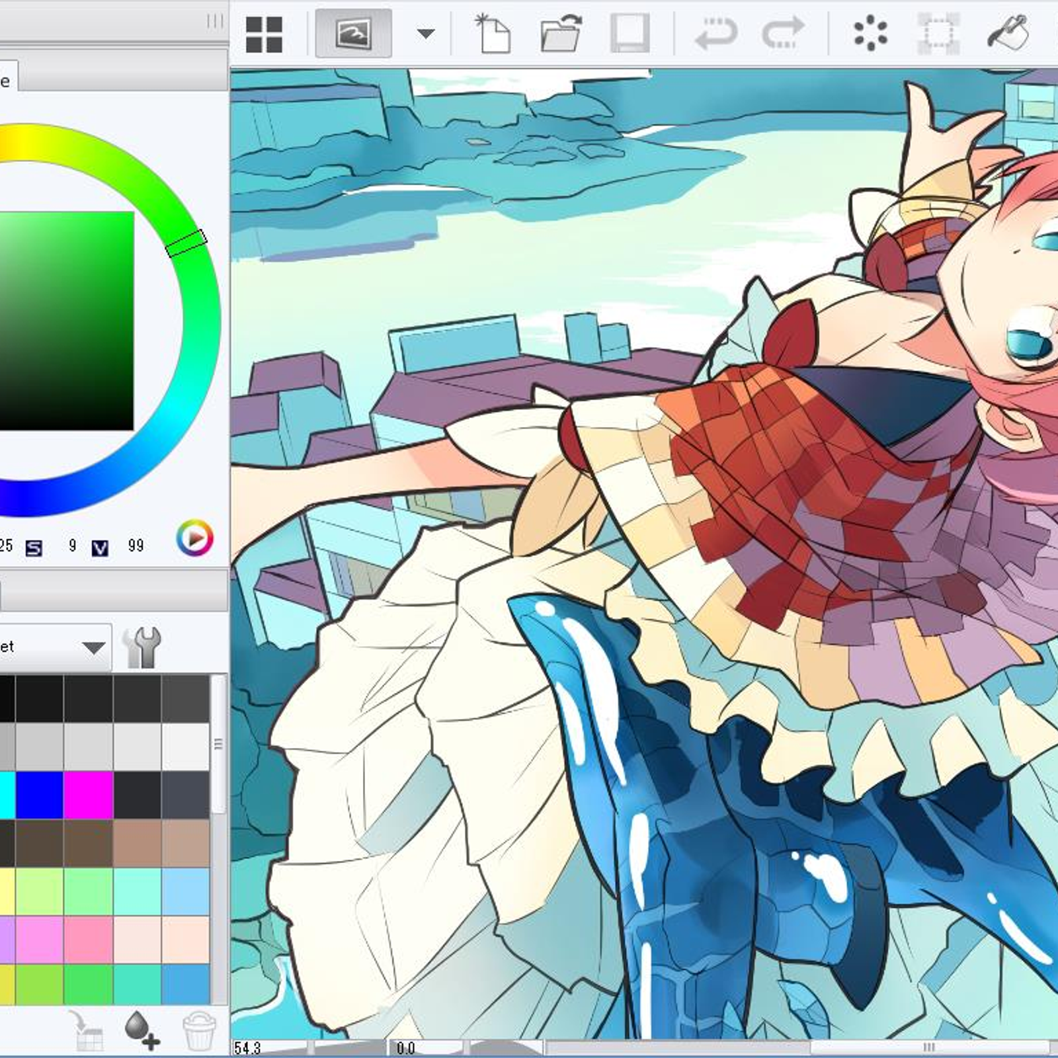Select the Fill bucket icon in toolbar

pos(1008,33)
